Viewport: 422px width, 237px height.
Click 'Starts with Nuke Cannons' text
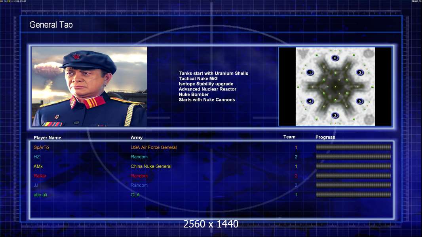[x=207, y=100]
